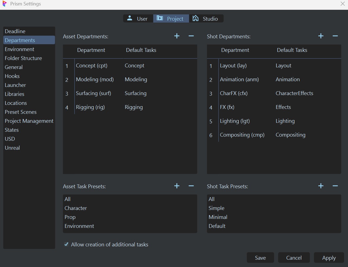Click the plus icon next to Shot Task Presets
Screen dimensions: 348x267
321,186
